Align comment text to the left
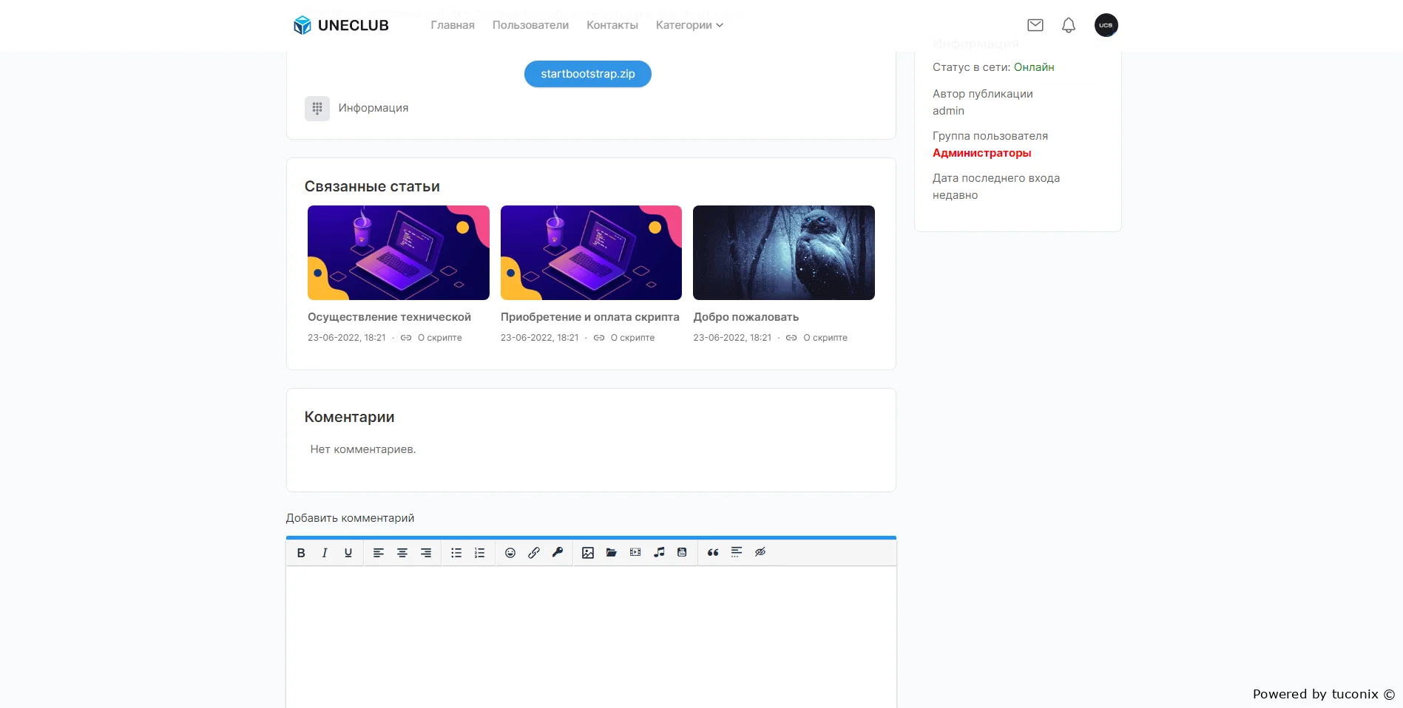The image size is (1403, 708). point(379,553)
